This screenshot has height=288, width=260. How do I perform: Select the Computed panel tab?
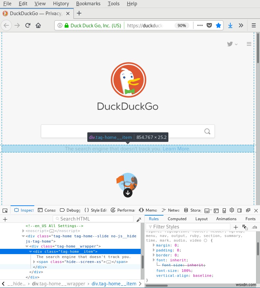click(177, 219)
